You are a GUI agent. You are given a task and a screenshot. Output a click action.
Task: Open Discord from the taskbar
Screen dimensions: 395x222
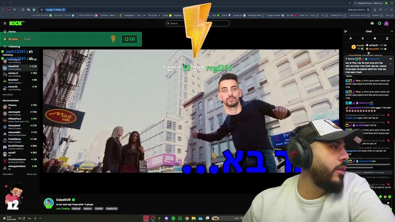coord(166,218)
